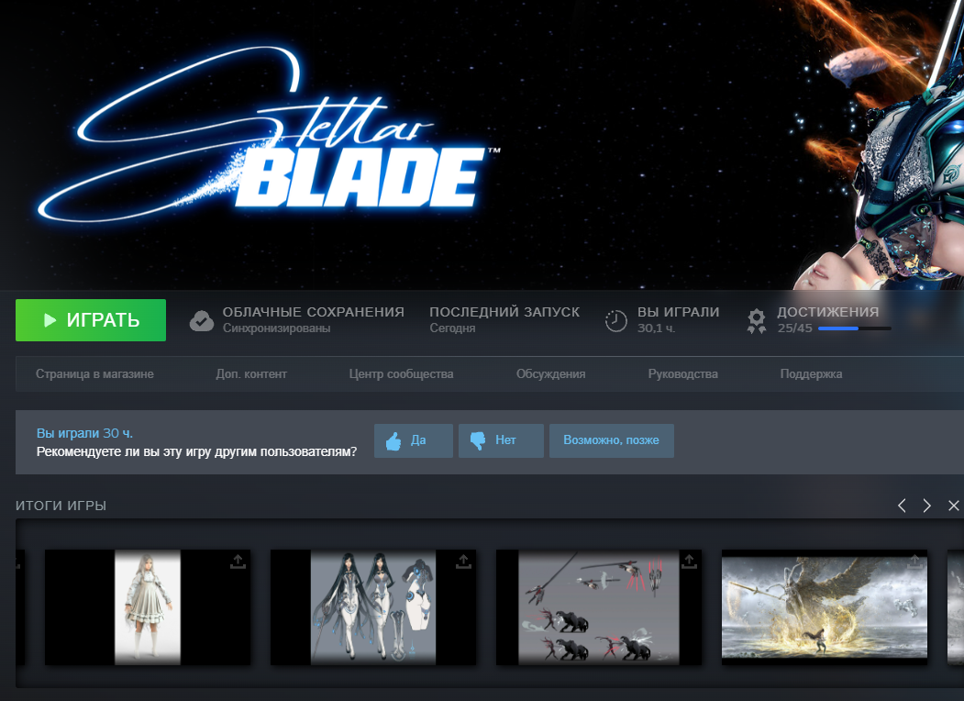The height and width of the screenshot is (701, 964).
Task: Click the cloud saves checkmark icon
Action: coord(201,320)
